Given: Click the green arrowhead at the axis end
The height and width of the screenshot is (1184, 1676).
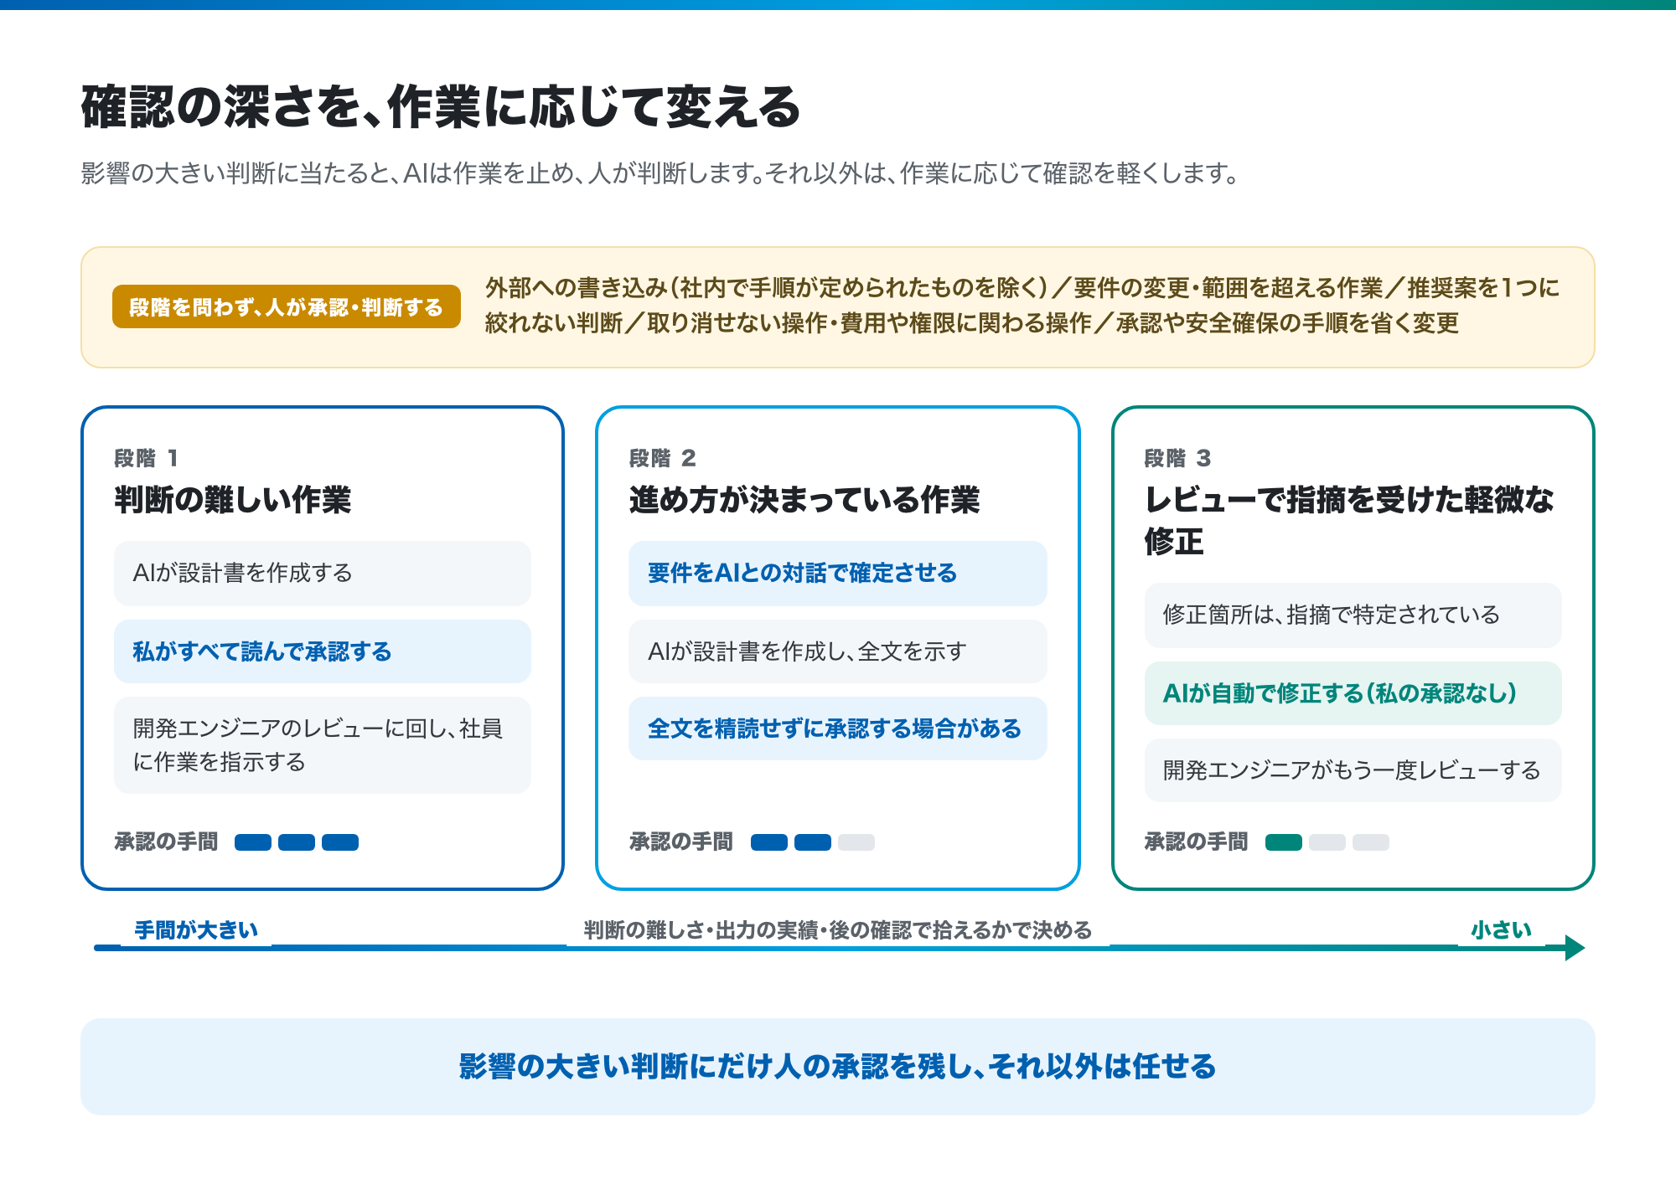Looking at the screenshot, I should (1575, 948).
